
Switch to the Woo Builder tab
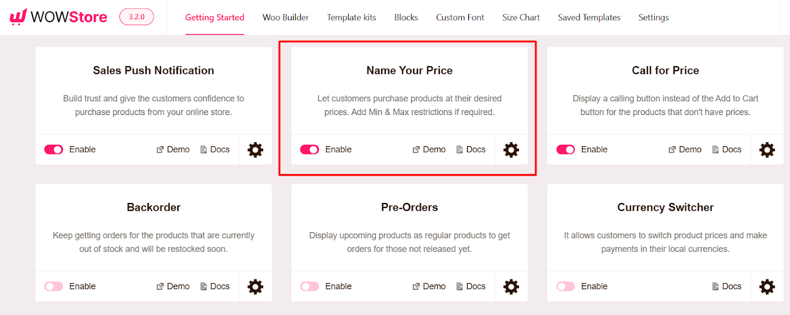(285, 17)
